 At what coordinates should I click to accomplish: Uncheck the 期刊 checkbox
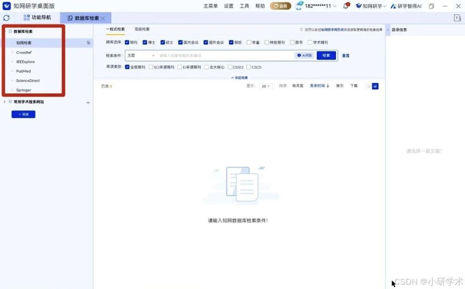pos(127,42)
